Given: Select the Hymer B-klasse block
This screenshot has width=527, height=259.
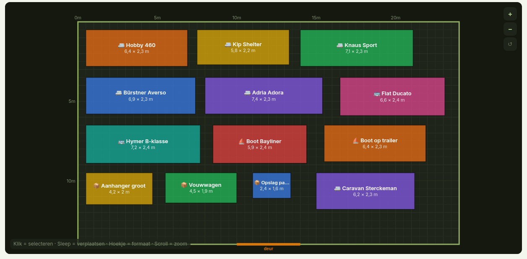Looking at the screenshot, I should coord(143,144).
